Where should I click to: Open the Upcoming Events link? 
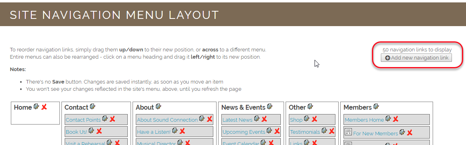pos(244,131)
